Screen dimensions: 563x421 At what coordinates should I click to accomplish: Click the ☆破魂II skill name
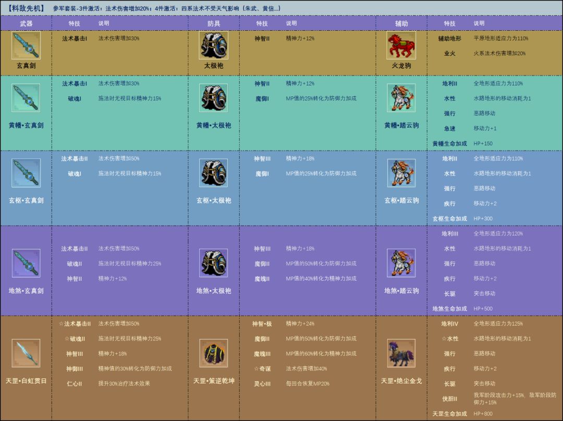75,339
